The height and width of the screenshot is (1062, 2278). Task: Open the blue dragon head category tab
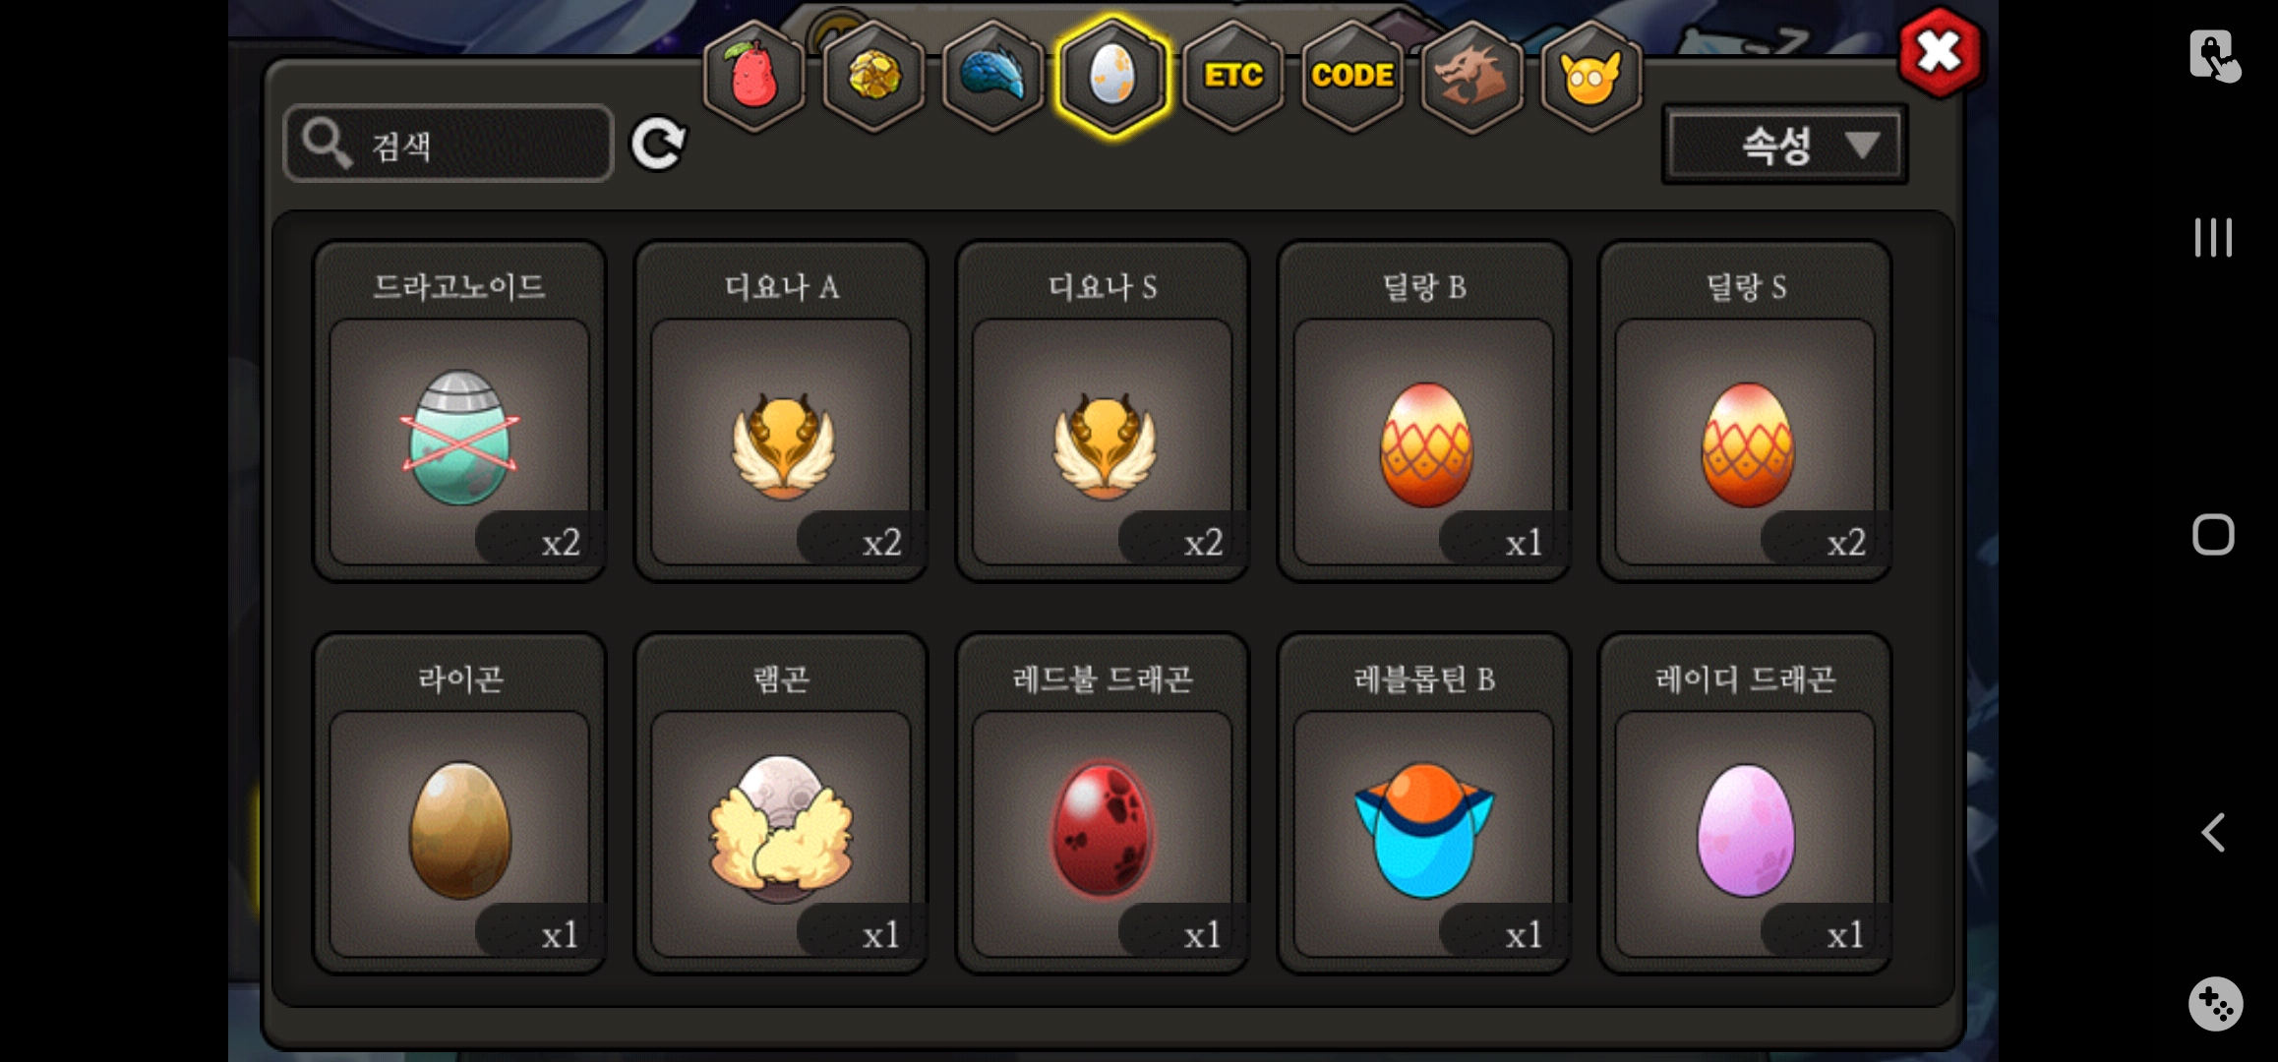[993, 76]
